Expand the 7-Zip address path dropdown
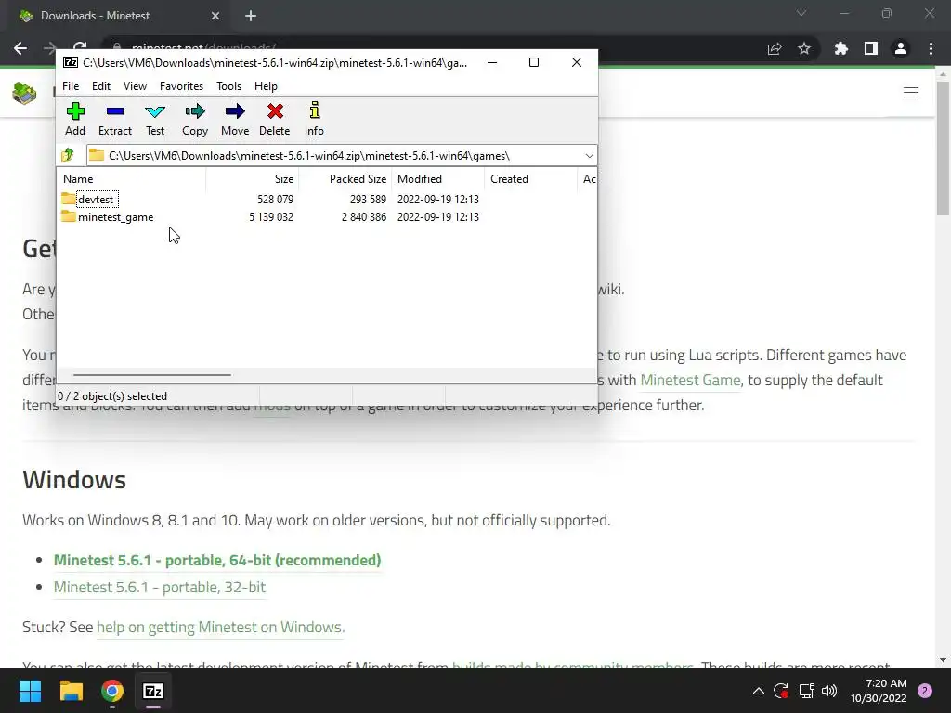 click(589, 156)
